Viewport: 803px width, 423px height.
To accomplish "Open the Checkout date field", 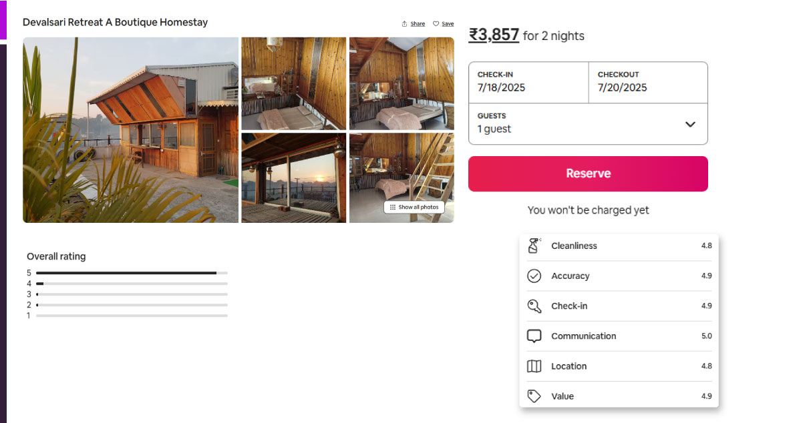I will [x=647, y=82].
